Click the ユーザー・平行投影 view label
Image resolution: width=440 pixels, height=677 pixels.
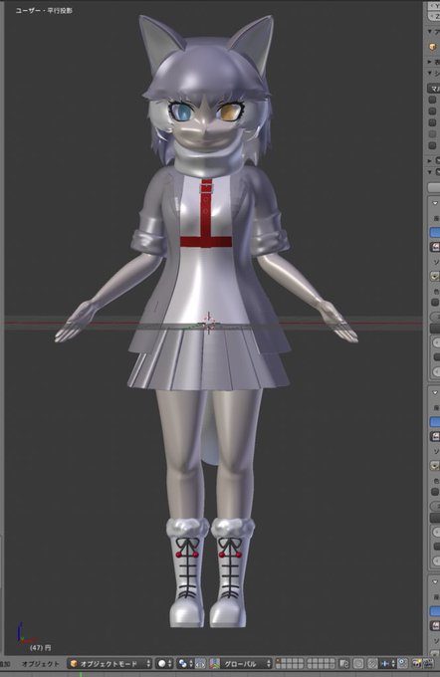[44, 10]
